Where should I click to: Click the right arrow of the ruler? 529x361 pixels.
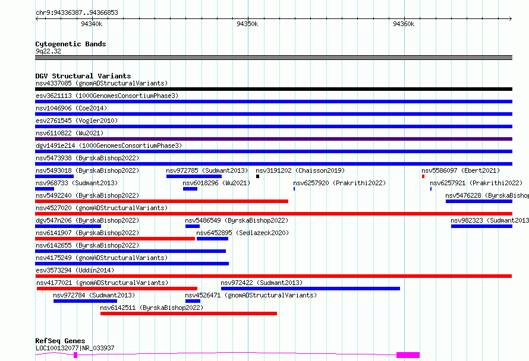pos(511,18)
